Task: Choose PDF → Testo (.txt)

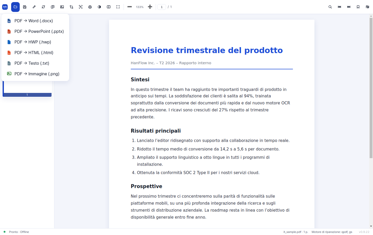Action: (x=35, y=63)
